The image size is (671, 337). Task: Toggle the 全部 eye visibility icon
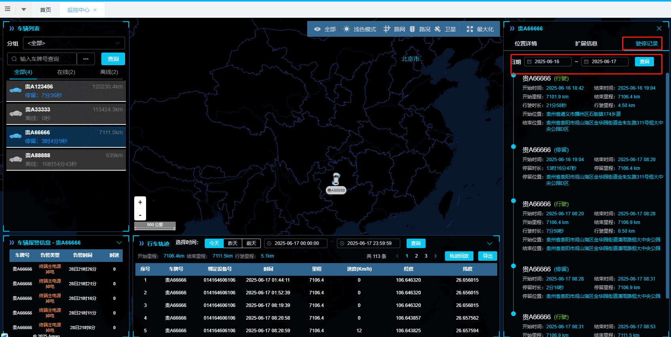317,29
